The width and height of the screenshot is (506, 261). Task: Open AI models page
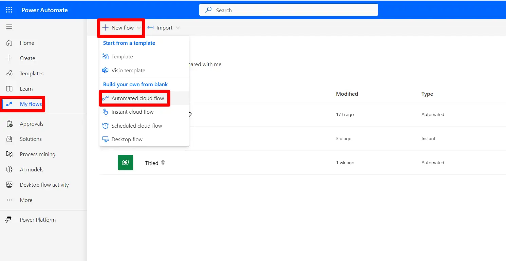click(x=32, y=169)
